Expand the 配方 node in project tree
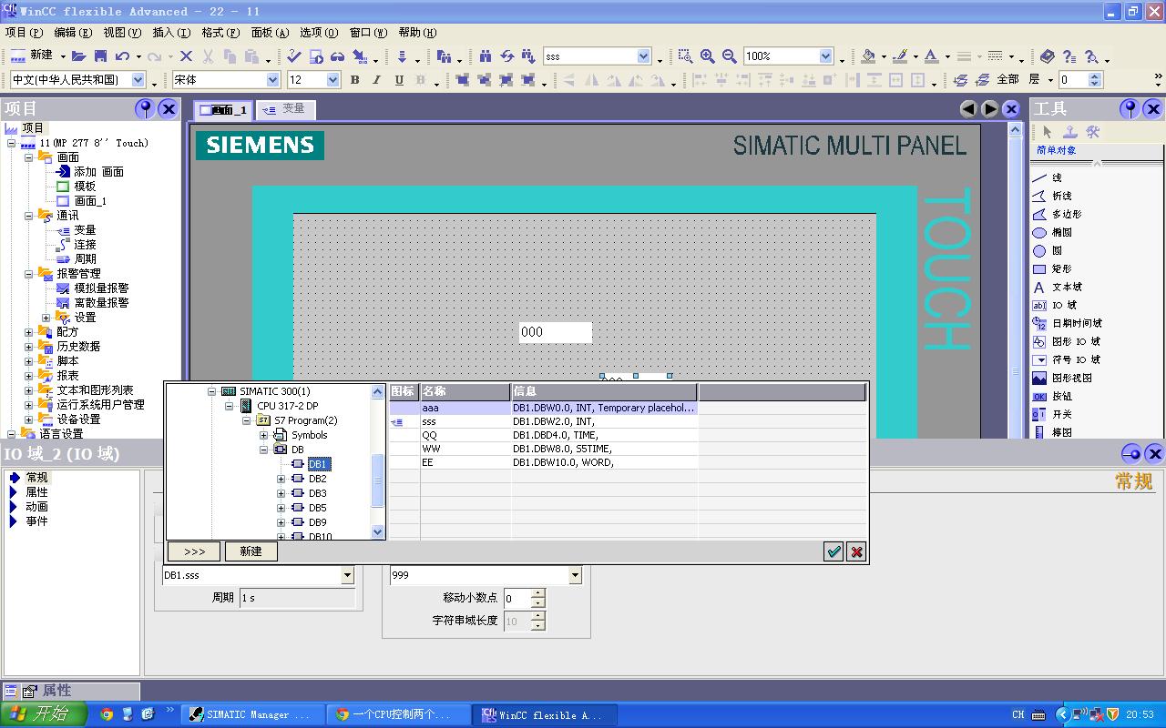 pyautogui.click(x=29, y=332)
